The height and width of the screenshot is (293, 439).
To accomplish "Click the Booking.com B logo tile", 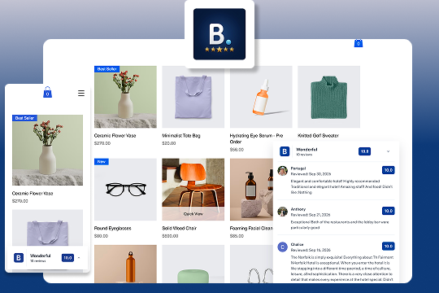I will (x=219, y=34).
